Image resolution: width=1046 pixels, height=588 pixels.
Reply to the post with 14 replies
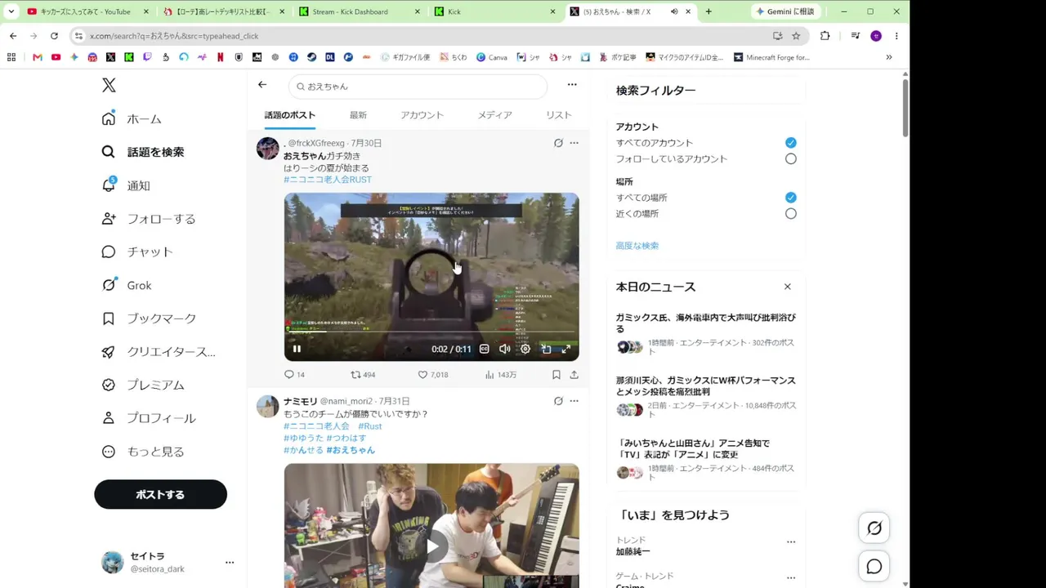pos(293,375)
